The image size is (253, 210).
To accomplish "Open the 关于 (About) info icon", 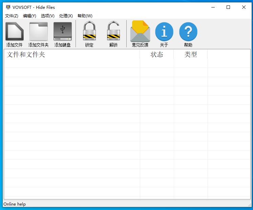I will [x=164, y=32].
